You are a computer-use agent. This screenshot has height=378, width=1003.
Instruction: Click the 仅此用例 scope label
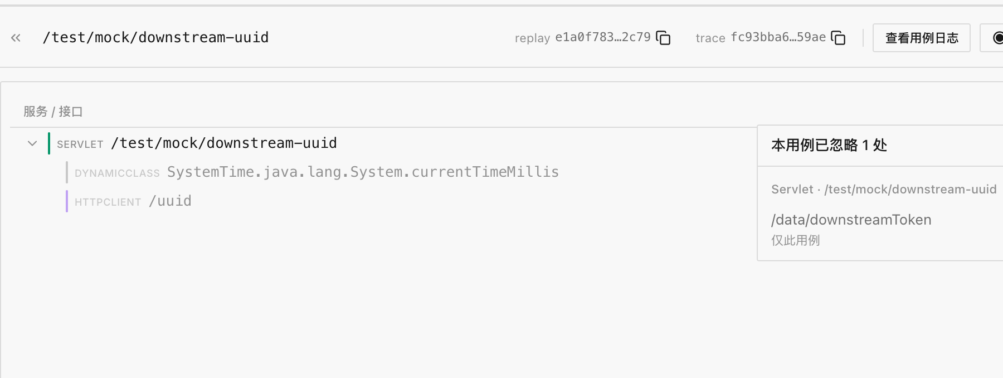coord(795,240)
